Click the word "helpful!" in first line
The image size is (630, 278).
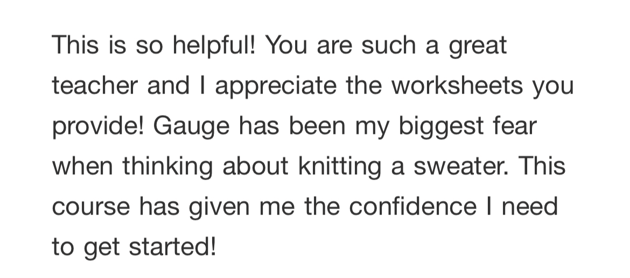coord(214,45)
